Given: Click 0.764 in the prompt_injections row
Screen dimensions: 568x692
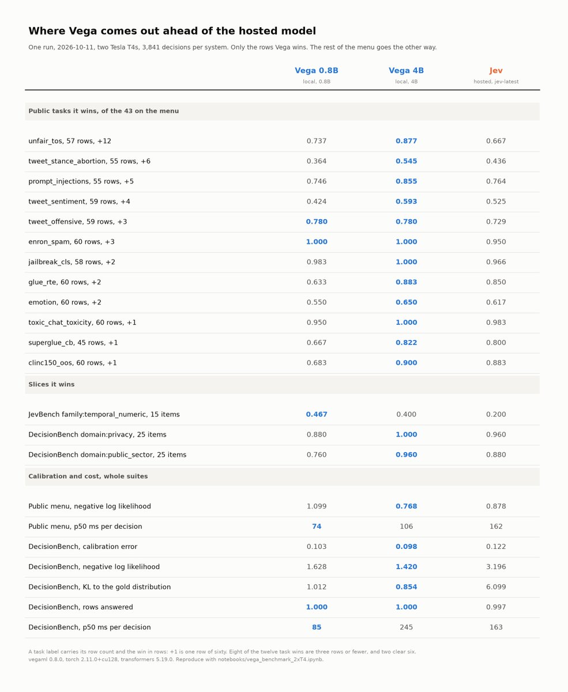Looking at the screenshot, I should pos(496,182).
